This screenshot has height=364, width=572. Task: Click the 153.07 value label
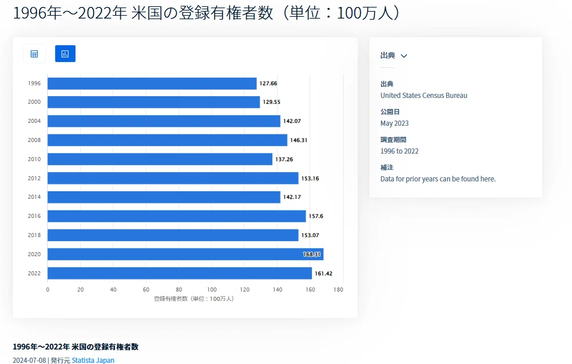point(310,235)
